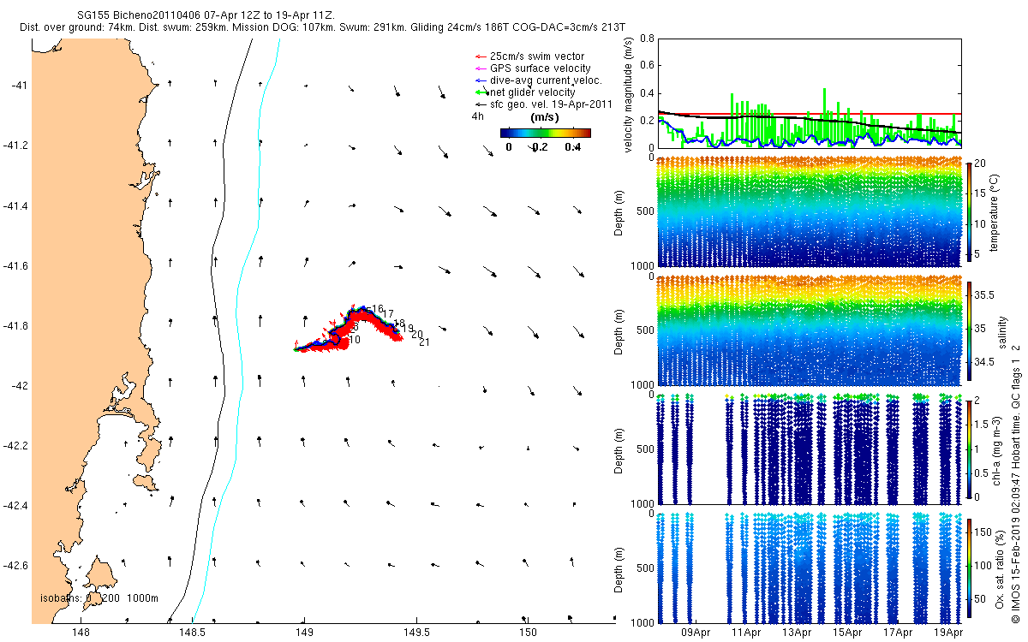This screenshot has height=642, width=1028.
Task: Click the temperature (°C) colorbar
Action: click(970, 211)
